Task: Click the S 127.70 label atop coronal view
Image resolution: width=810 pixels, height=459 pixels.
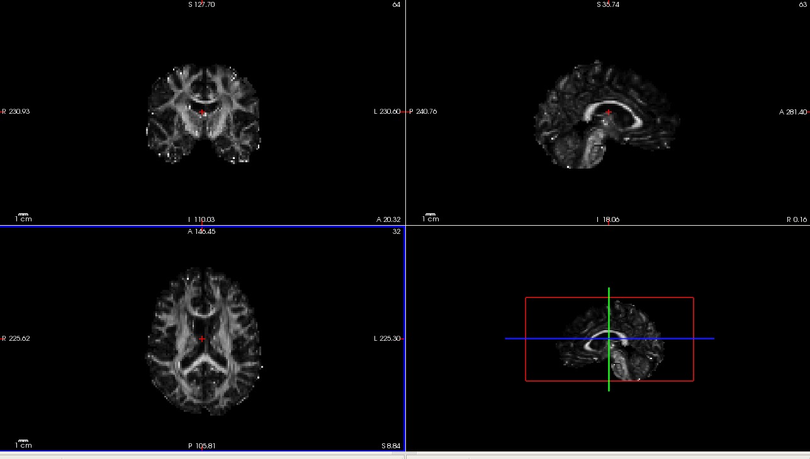Action: (x=201, y=5)
